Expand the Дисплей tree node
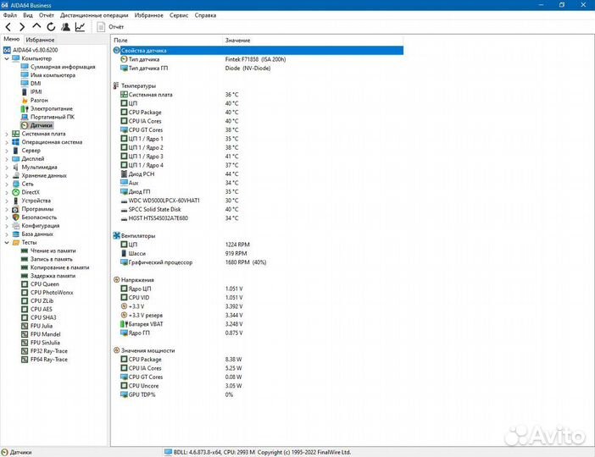 (x=7, y=159)
